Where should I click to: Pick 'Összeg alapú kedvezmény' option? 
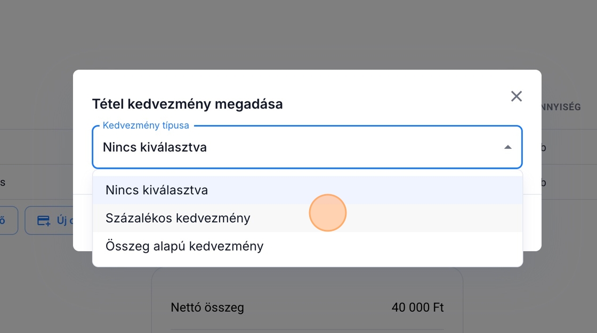(x=184, y=246)
